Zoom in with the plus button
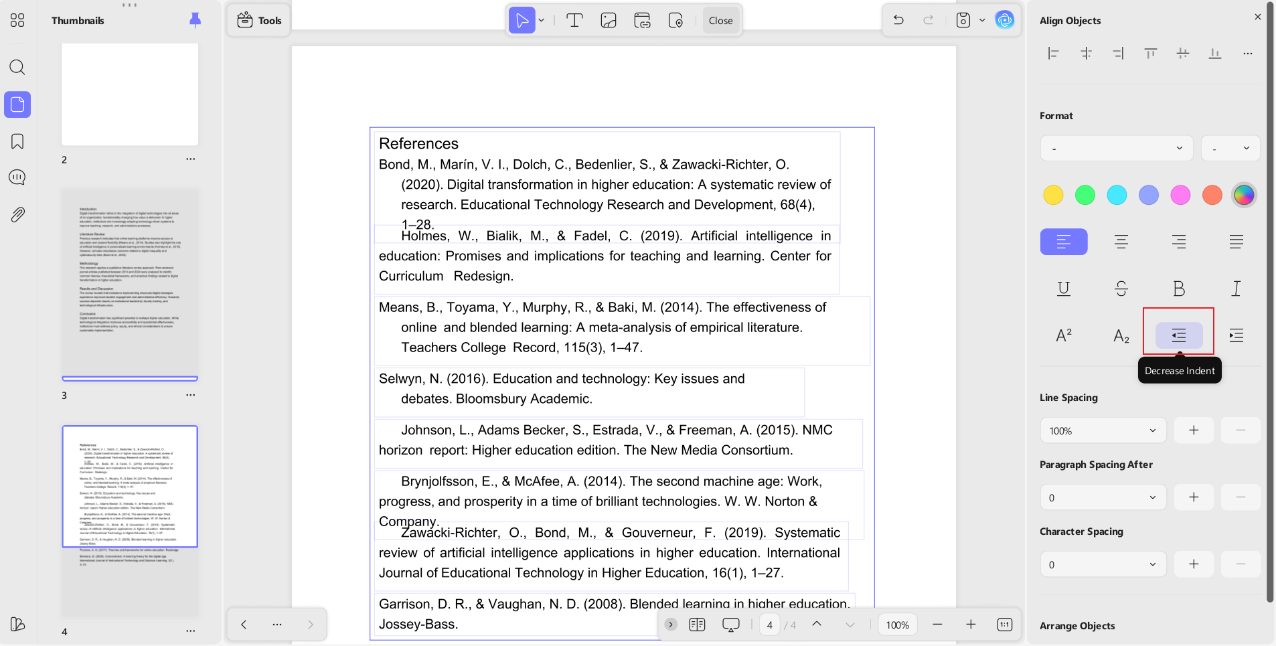This screenshot has height=646, width=1276. [971, 625]
